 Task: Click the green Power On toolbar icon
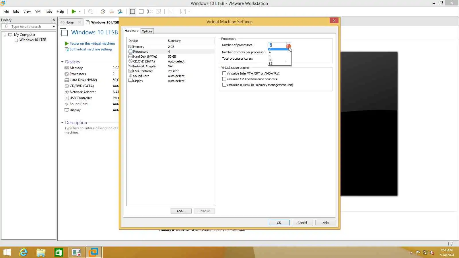click(x=74, y=11)
